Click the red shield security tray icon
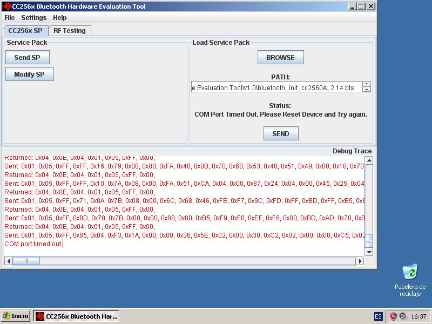The width and height of the screenshot is (432, 324). tap(393, 316)
